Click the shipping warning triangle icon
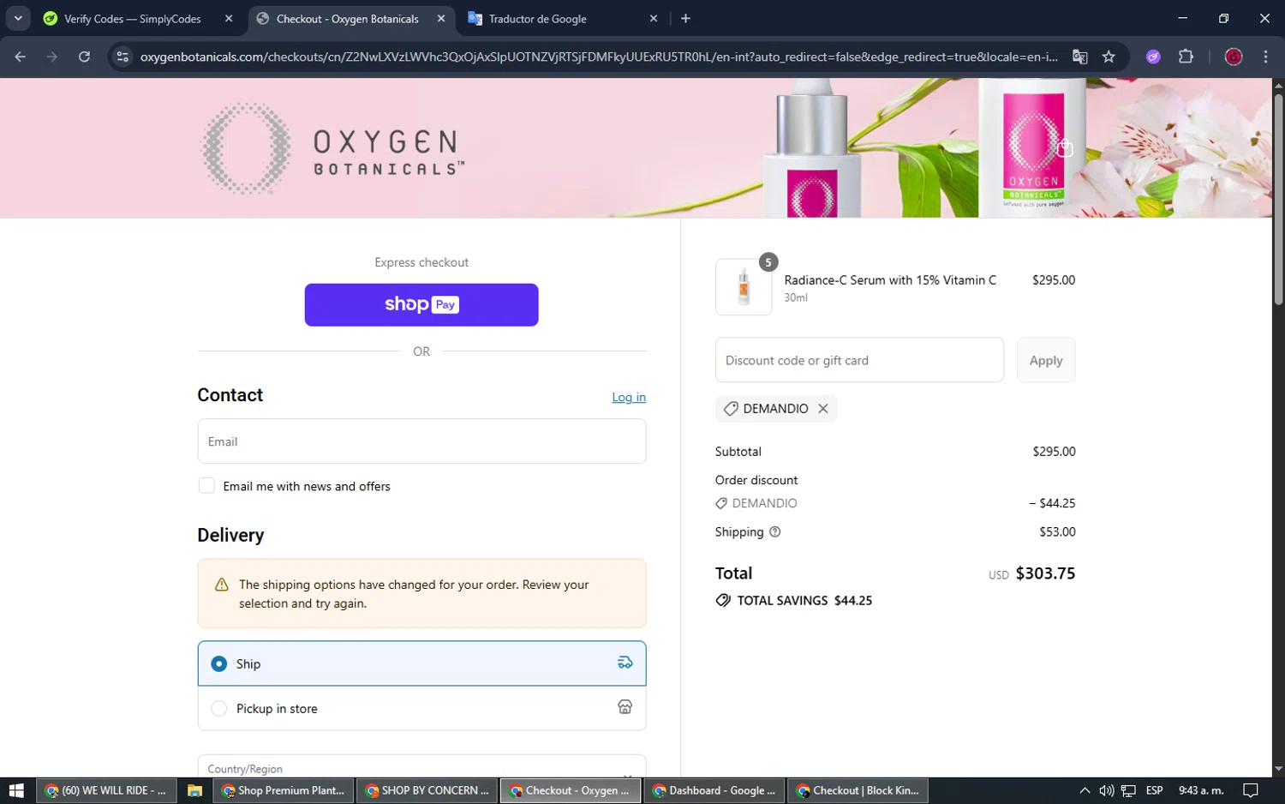The image size is (1285, 804). [x=222, y=585]
